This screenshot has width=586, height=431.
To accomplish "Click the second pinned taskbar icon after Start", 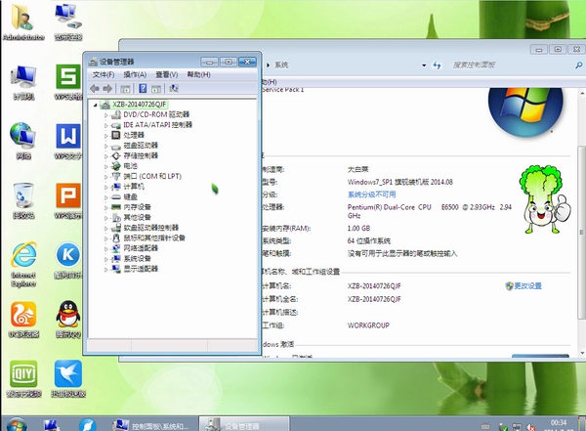I will [x=51, y=425].
